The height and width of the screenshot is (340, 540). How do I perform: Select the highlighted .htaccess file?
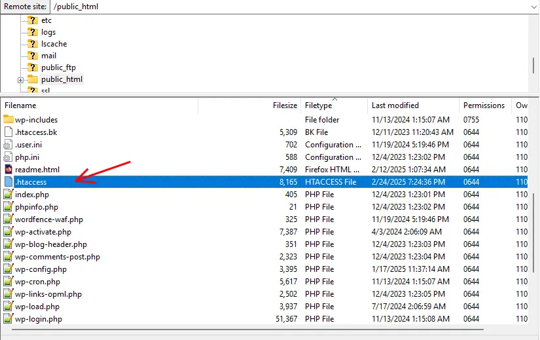31,182
